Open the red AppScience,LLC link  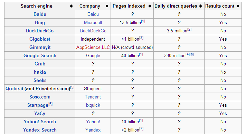pos(93,48)
